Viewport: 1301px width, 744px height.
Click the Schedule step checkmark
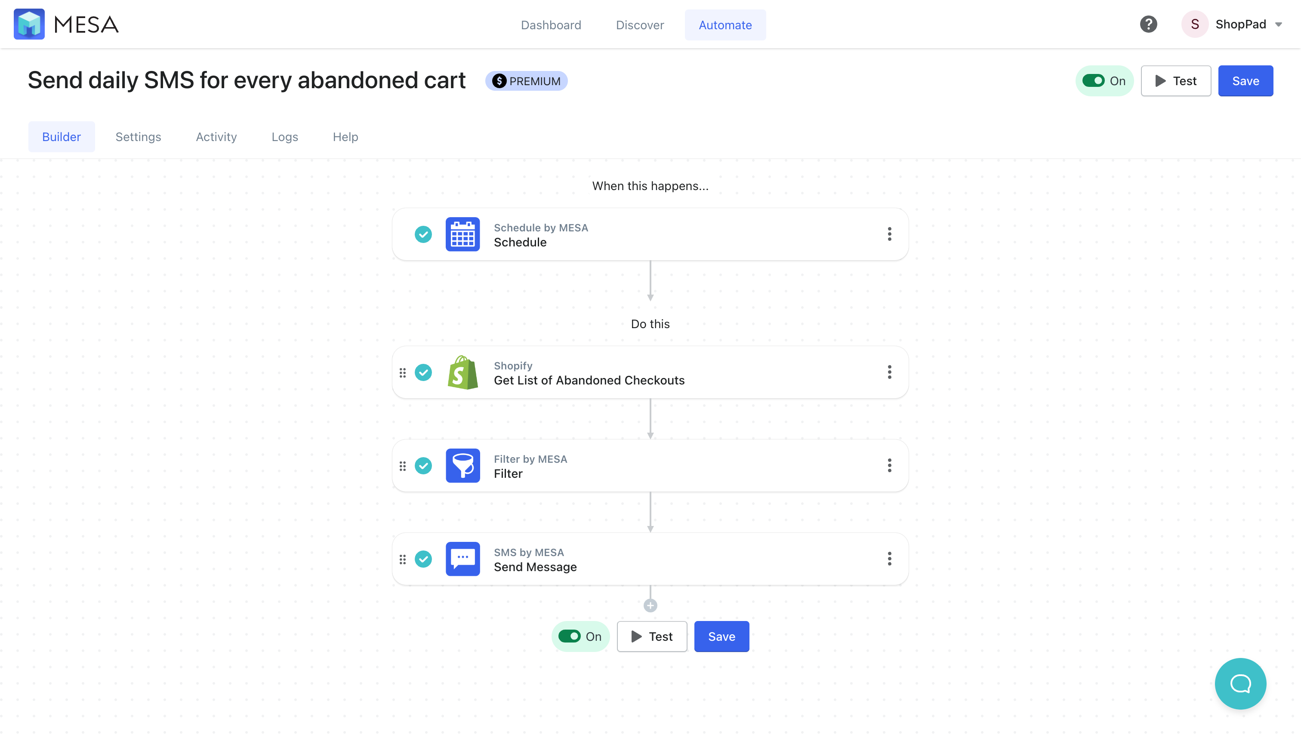click(x=423, y=234)
